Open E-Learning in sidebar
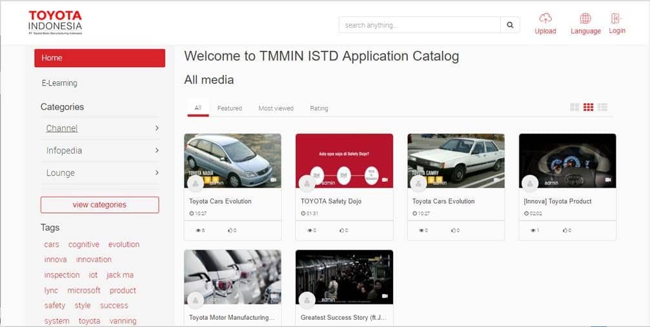Viewport: 650px width, 327px height. (x=59, y=83)
